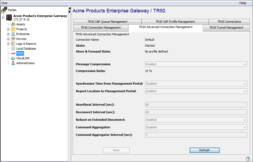This screenshot has width=253, height=162.
Task: Click the Projects folder icon
Action: coord(13,29)
